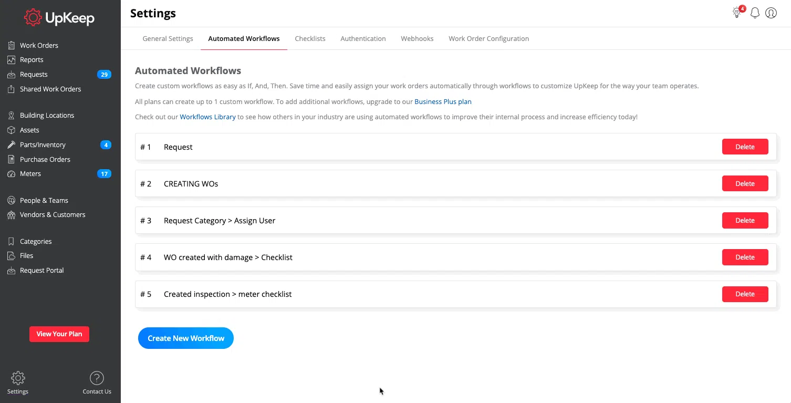Select the Assets cube icon
Image resolution: width=791 pixels, height=403 pixels.
(x=11, y=130)
